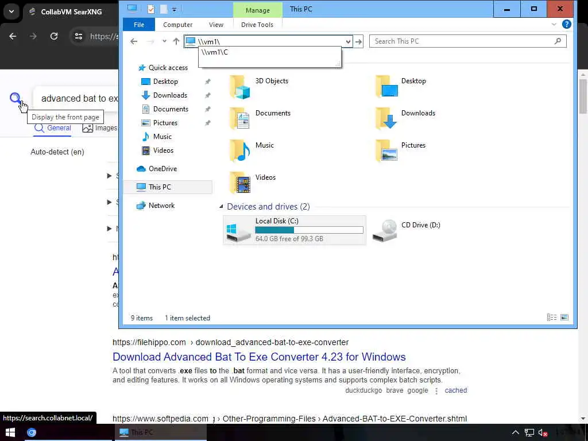Collapse Devices and drives group
The height and width of the screenshot is (441, 588).
(221, 207)
